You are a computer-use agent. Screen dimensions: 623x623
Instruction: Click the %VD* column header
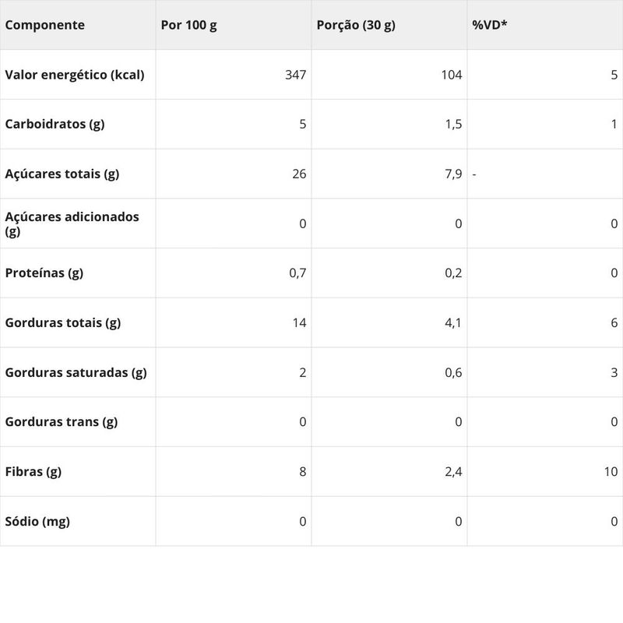click(x=490, y=25)
